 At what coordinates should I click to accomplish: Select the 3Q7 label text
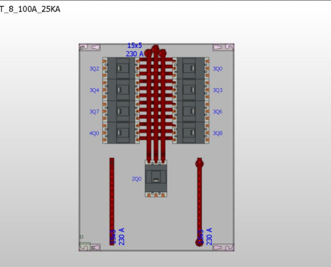[x=94, y=111]
